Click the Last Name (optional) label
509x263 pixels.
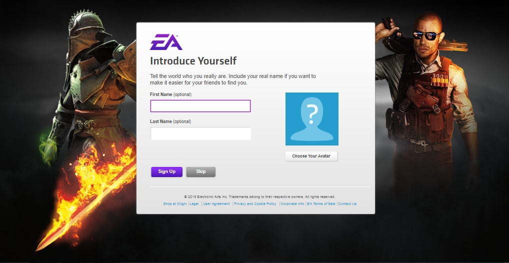[170, 121]
